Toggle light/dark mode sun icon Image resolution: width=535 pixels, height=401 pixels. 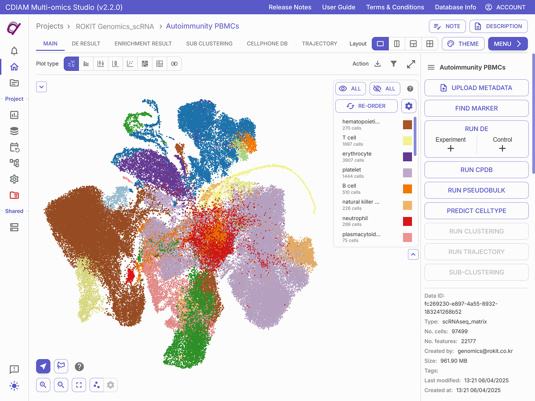pos(14,386)
